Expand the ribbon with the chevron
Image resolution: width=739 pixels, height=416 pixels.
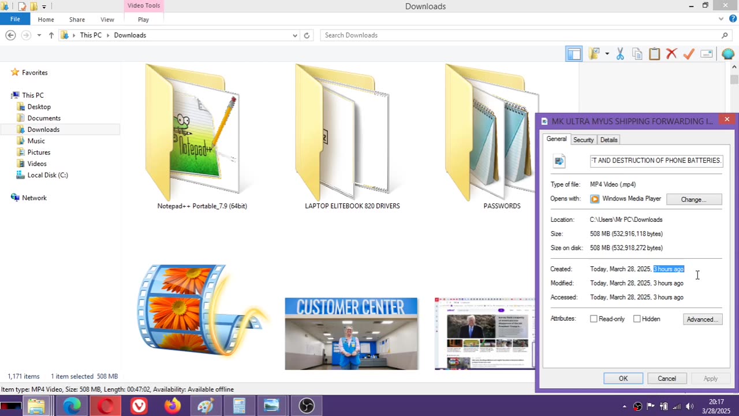pyautogui.click(x=721, y=19)
